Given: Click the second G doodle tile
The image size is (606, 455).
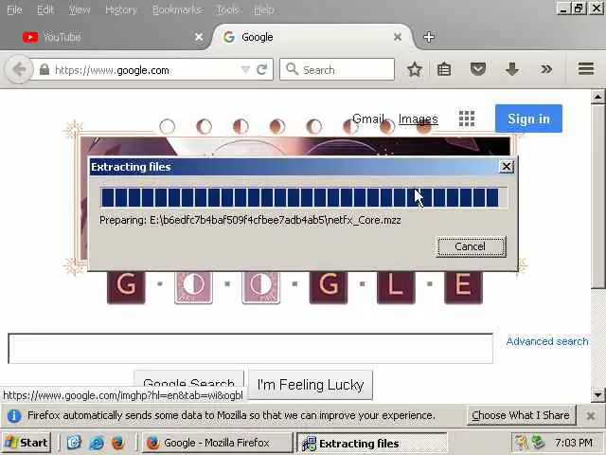Looking at the screenshot, I should tap(329, 286).
